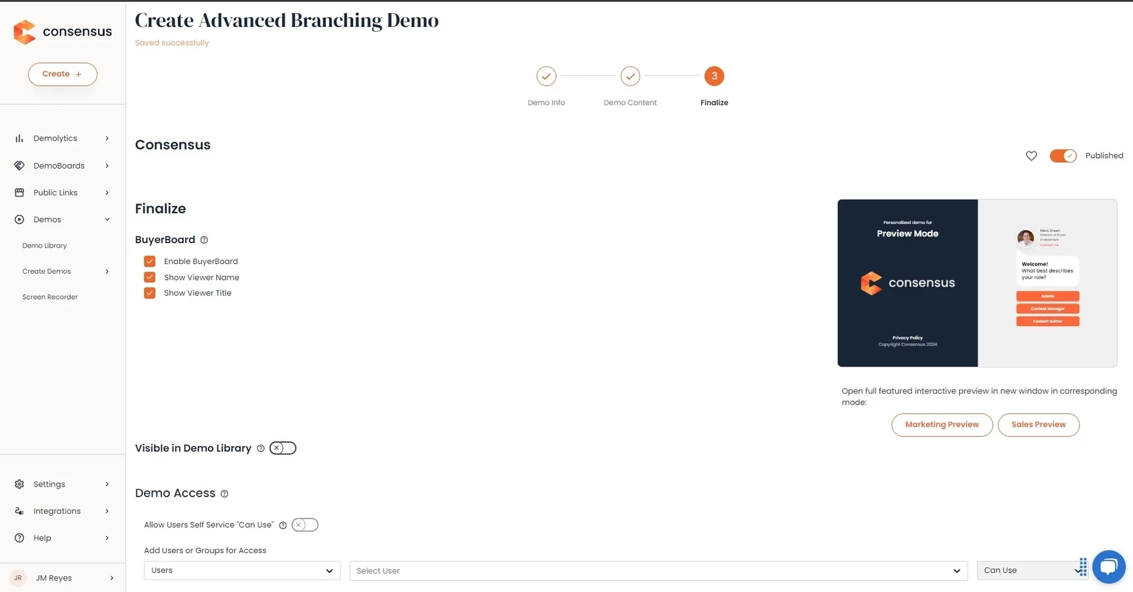Click the Create plus button
The width and height of the screenshot is (1133, 592).
63,74
